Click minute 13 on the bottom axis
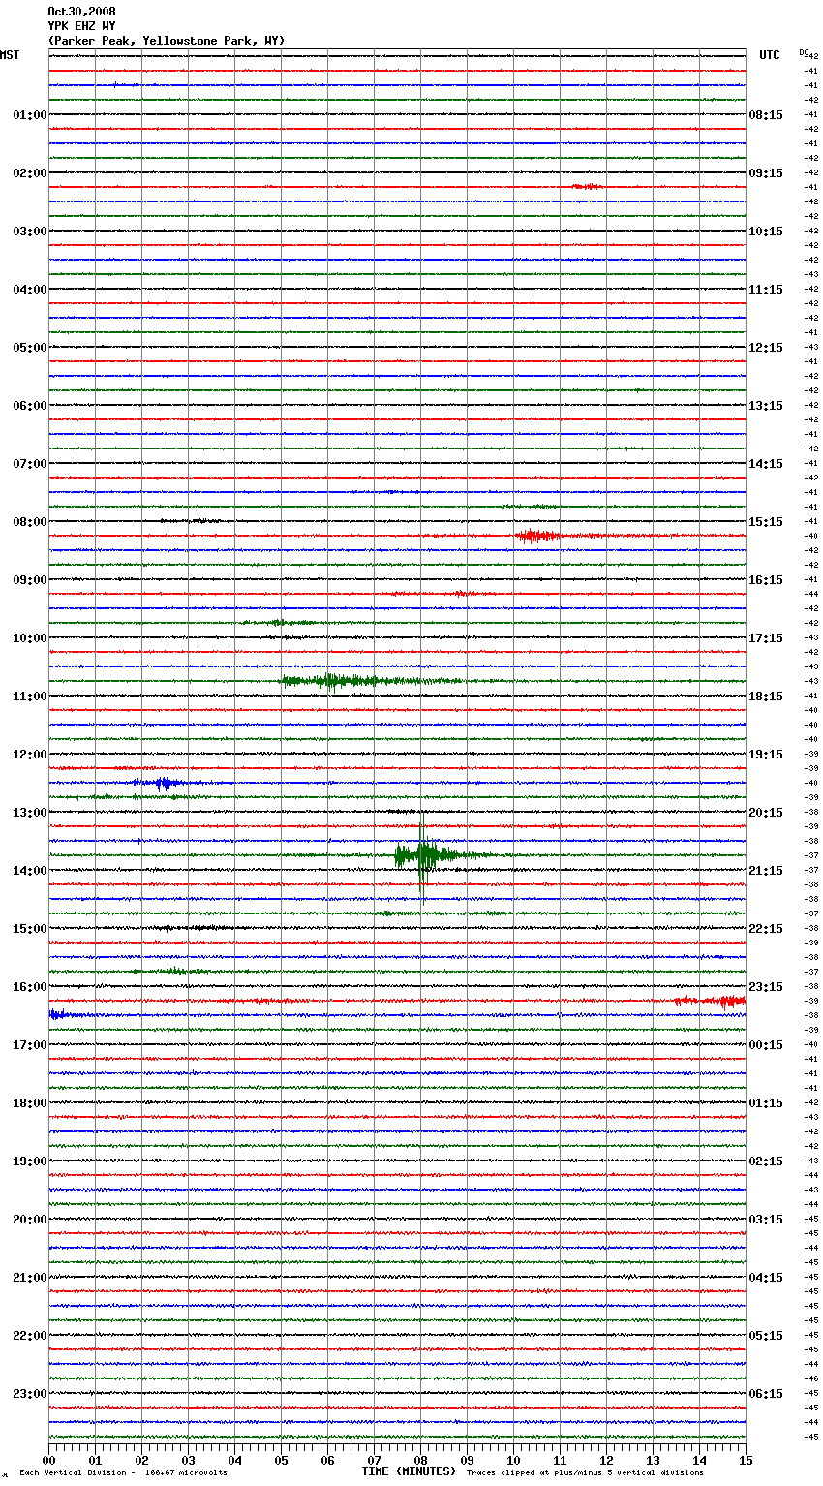 tap(653, 1460)
